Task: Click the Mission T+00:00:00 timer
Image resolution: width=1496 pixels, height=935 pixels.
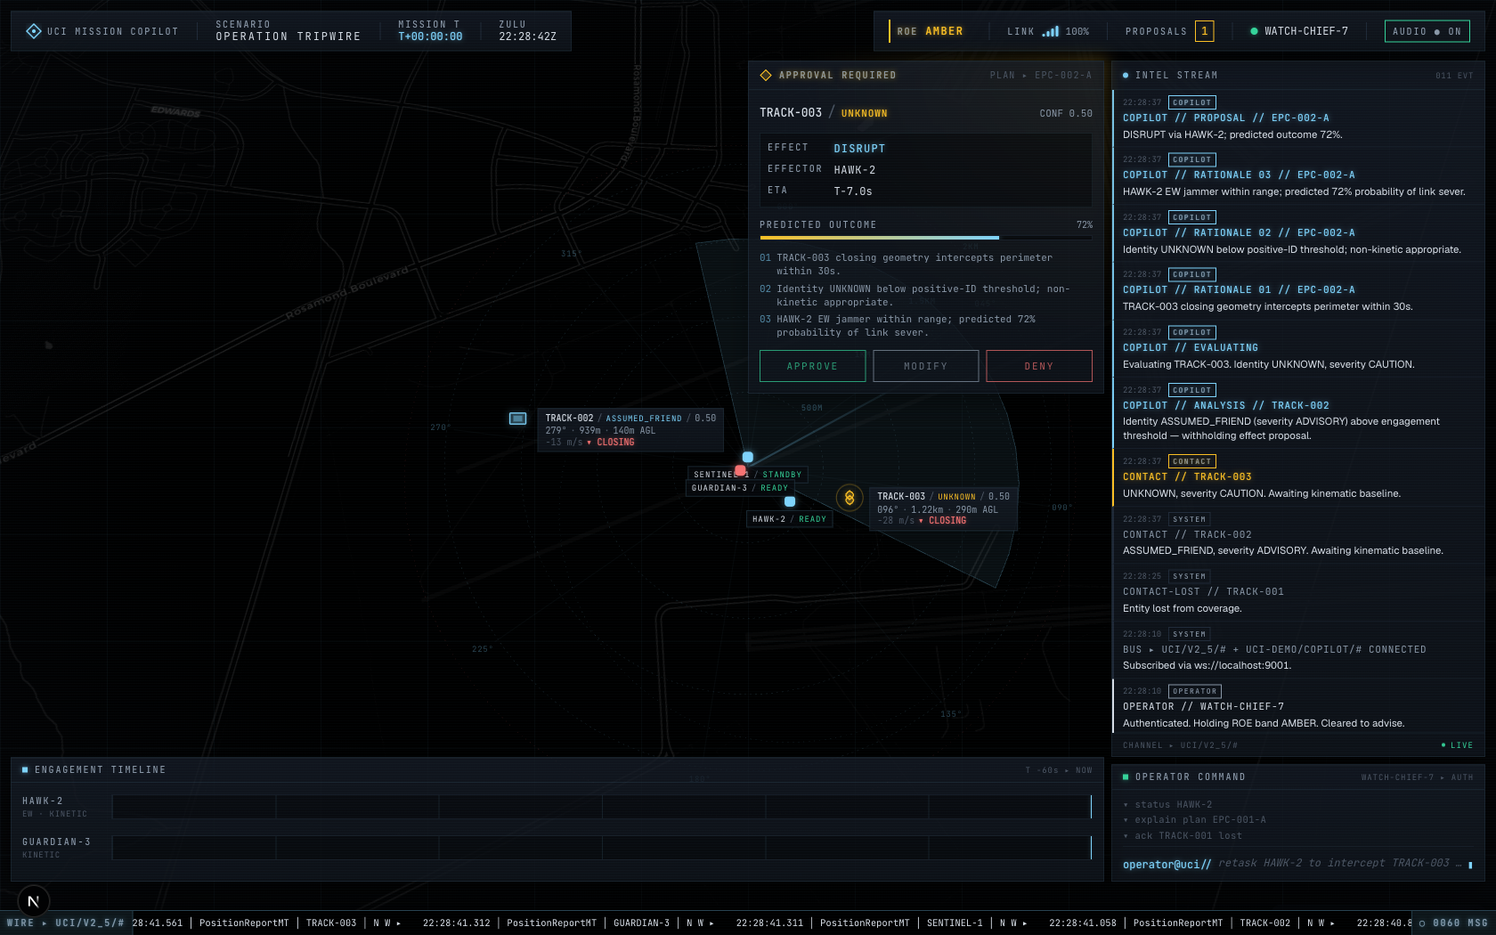Action: (x=430, y=37)
